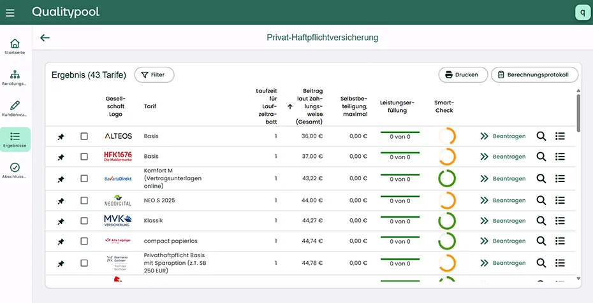Apply via Beantragen for MVK Klassik

pyautogui.click(x=503, y=221)
